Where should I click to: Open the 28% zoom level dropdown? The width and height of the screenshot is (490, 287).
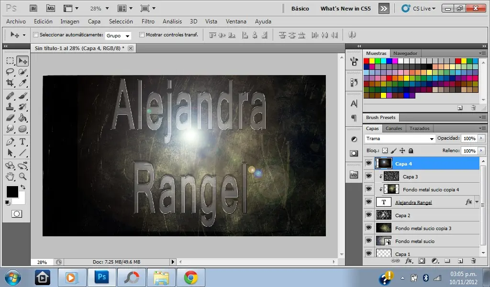pyautogui.click(x=98, y=8)
